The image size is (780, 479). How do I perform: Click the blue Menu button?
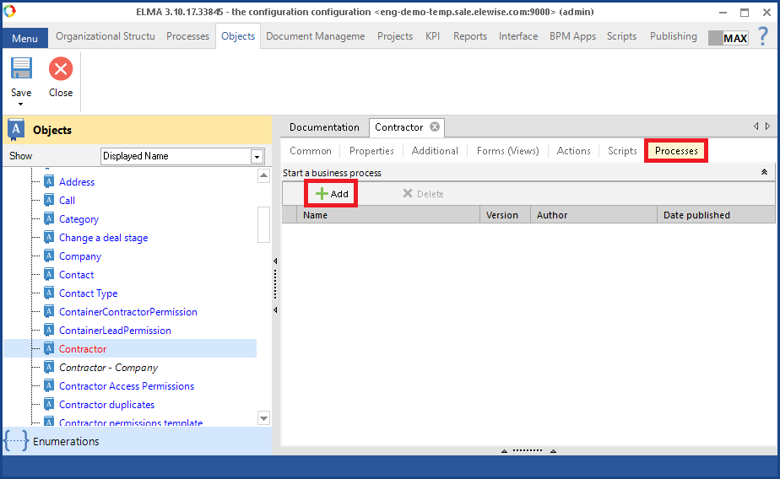pyautogui.click(x=24, y=39)
